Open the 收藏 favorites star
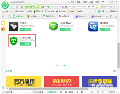 [3, 11]
